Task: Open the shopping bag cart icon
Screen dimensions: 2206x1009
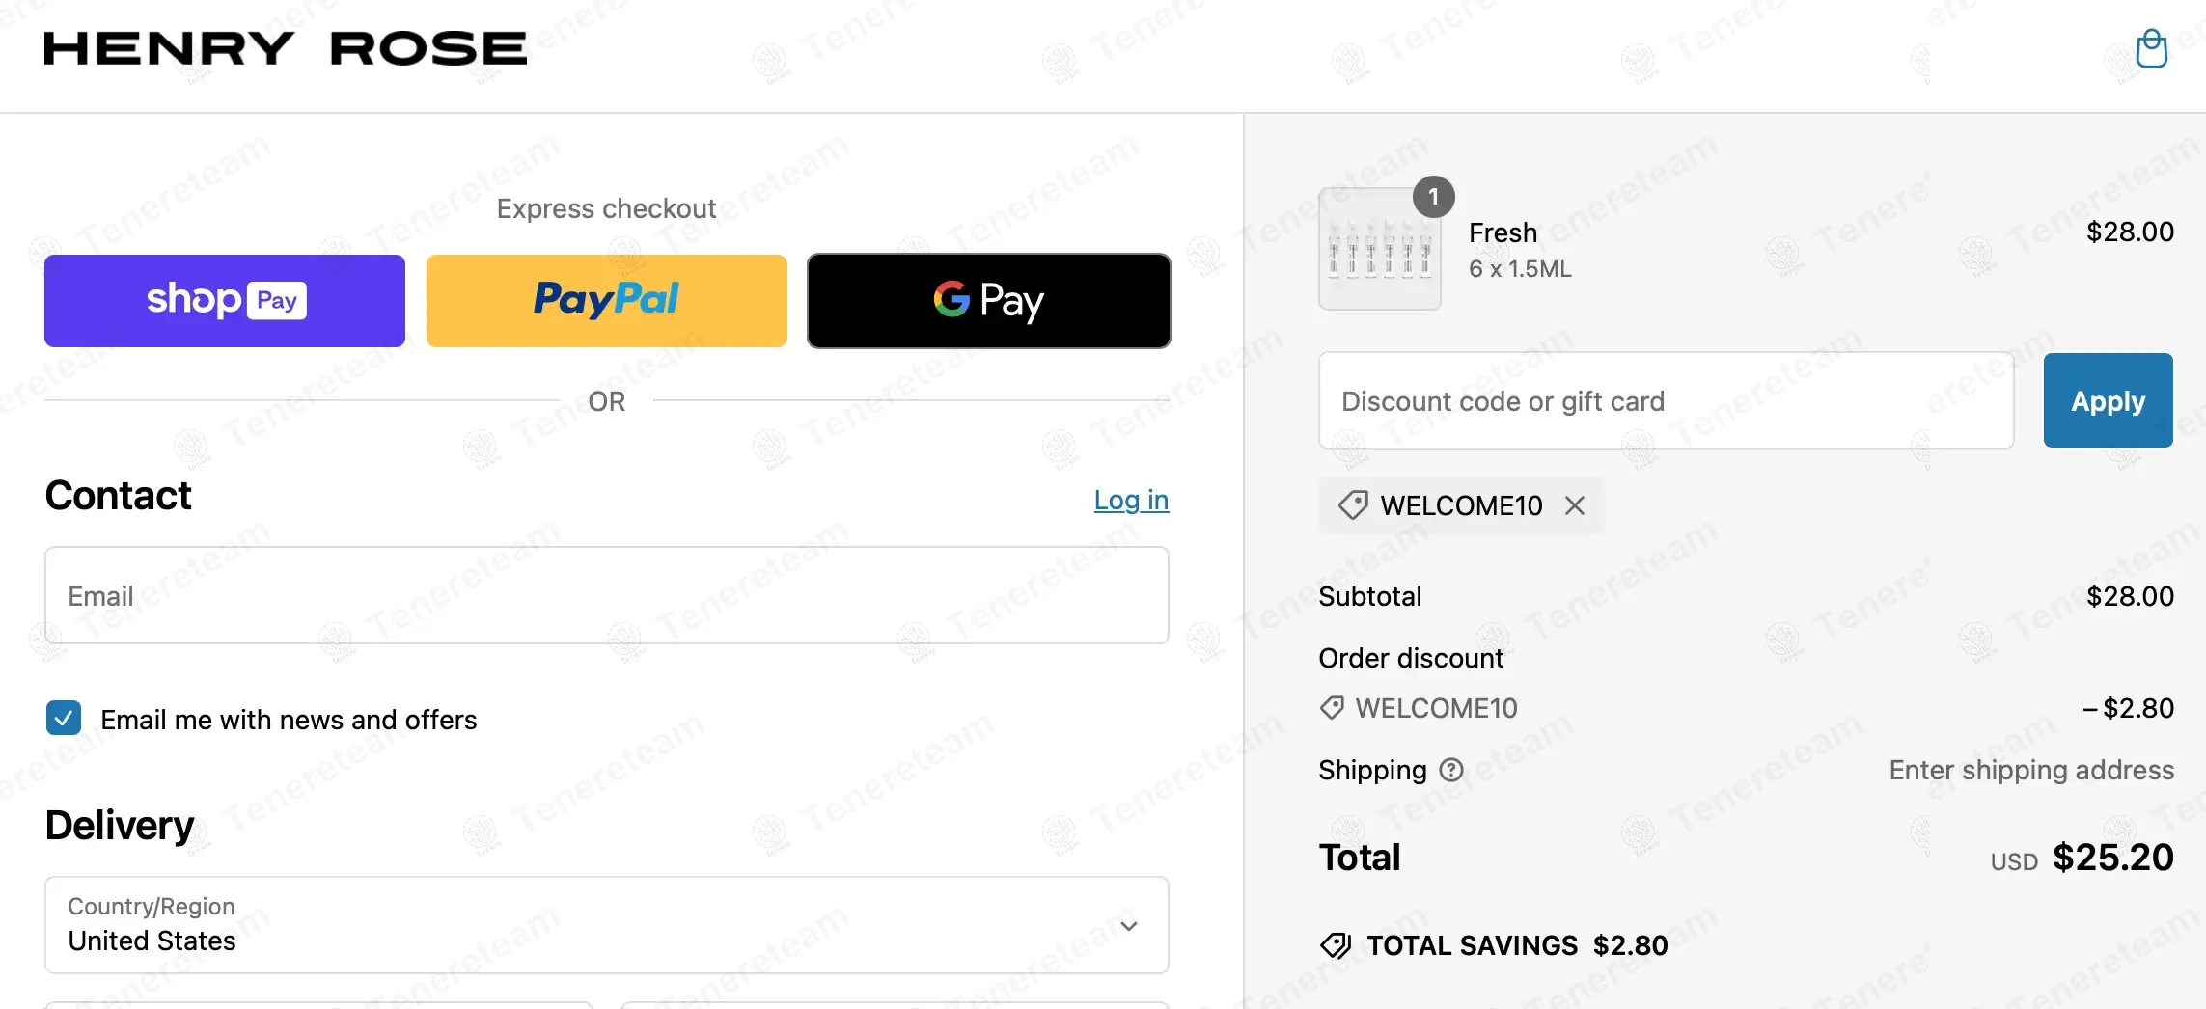Action: click(x=2151, y=48)
